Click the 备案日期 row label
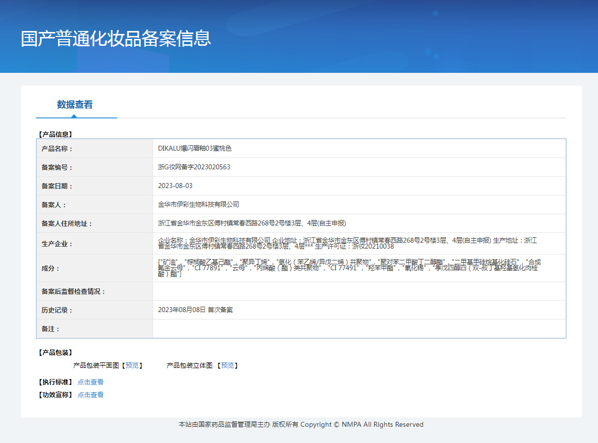The image size is (598, 443). [57, 186]
